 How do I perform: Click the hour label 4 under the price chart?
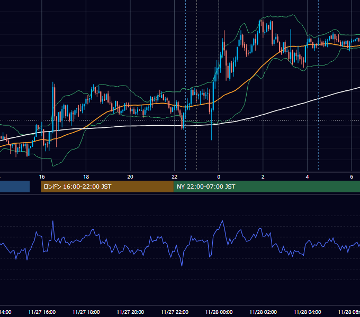[x=307, y=177]
